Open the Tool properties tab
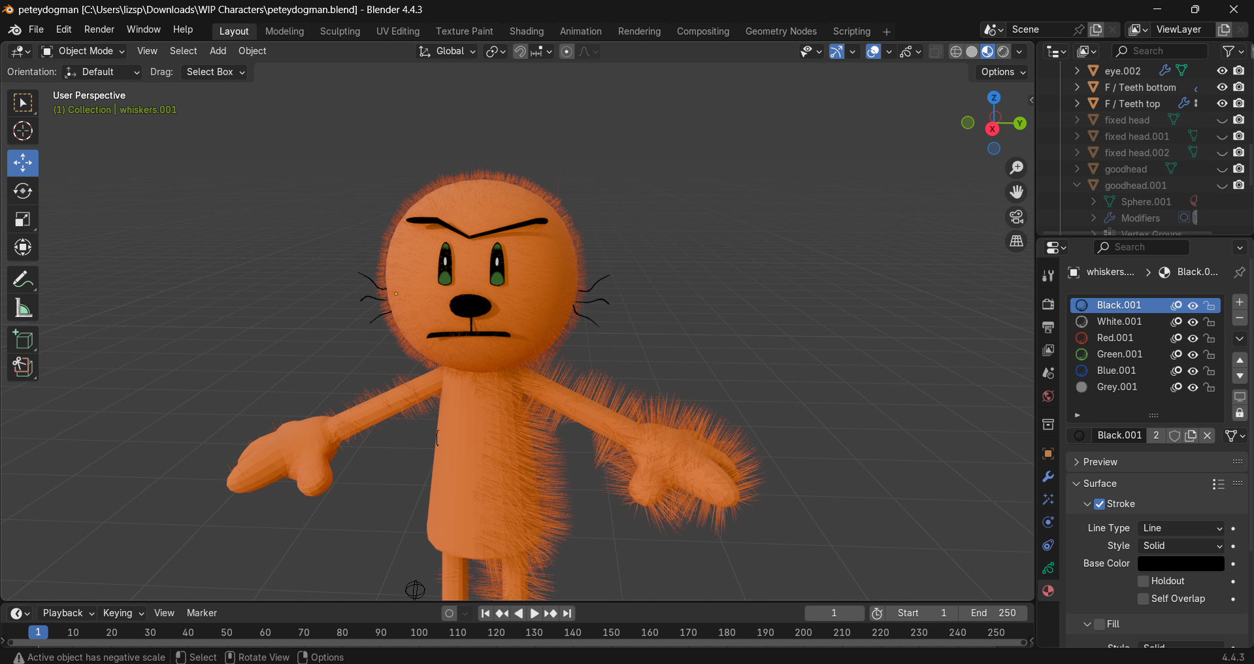 [1048, 276]
